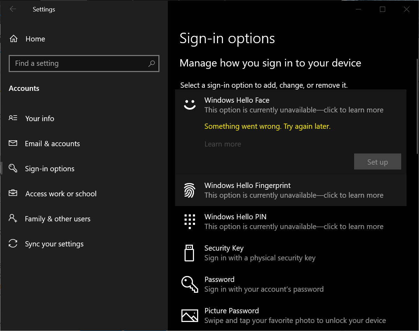Click the 'Accounts' section heading
Viewport: 419px width, 331px height.
coord(24,88)
